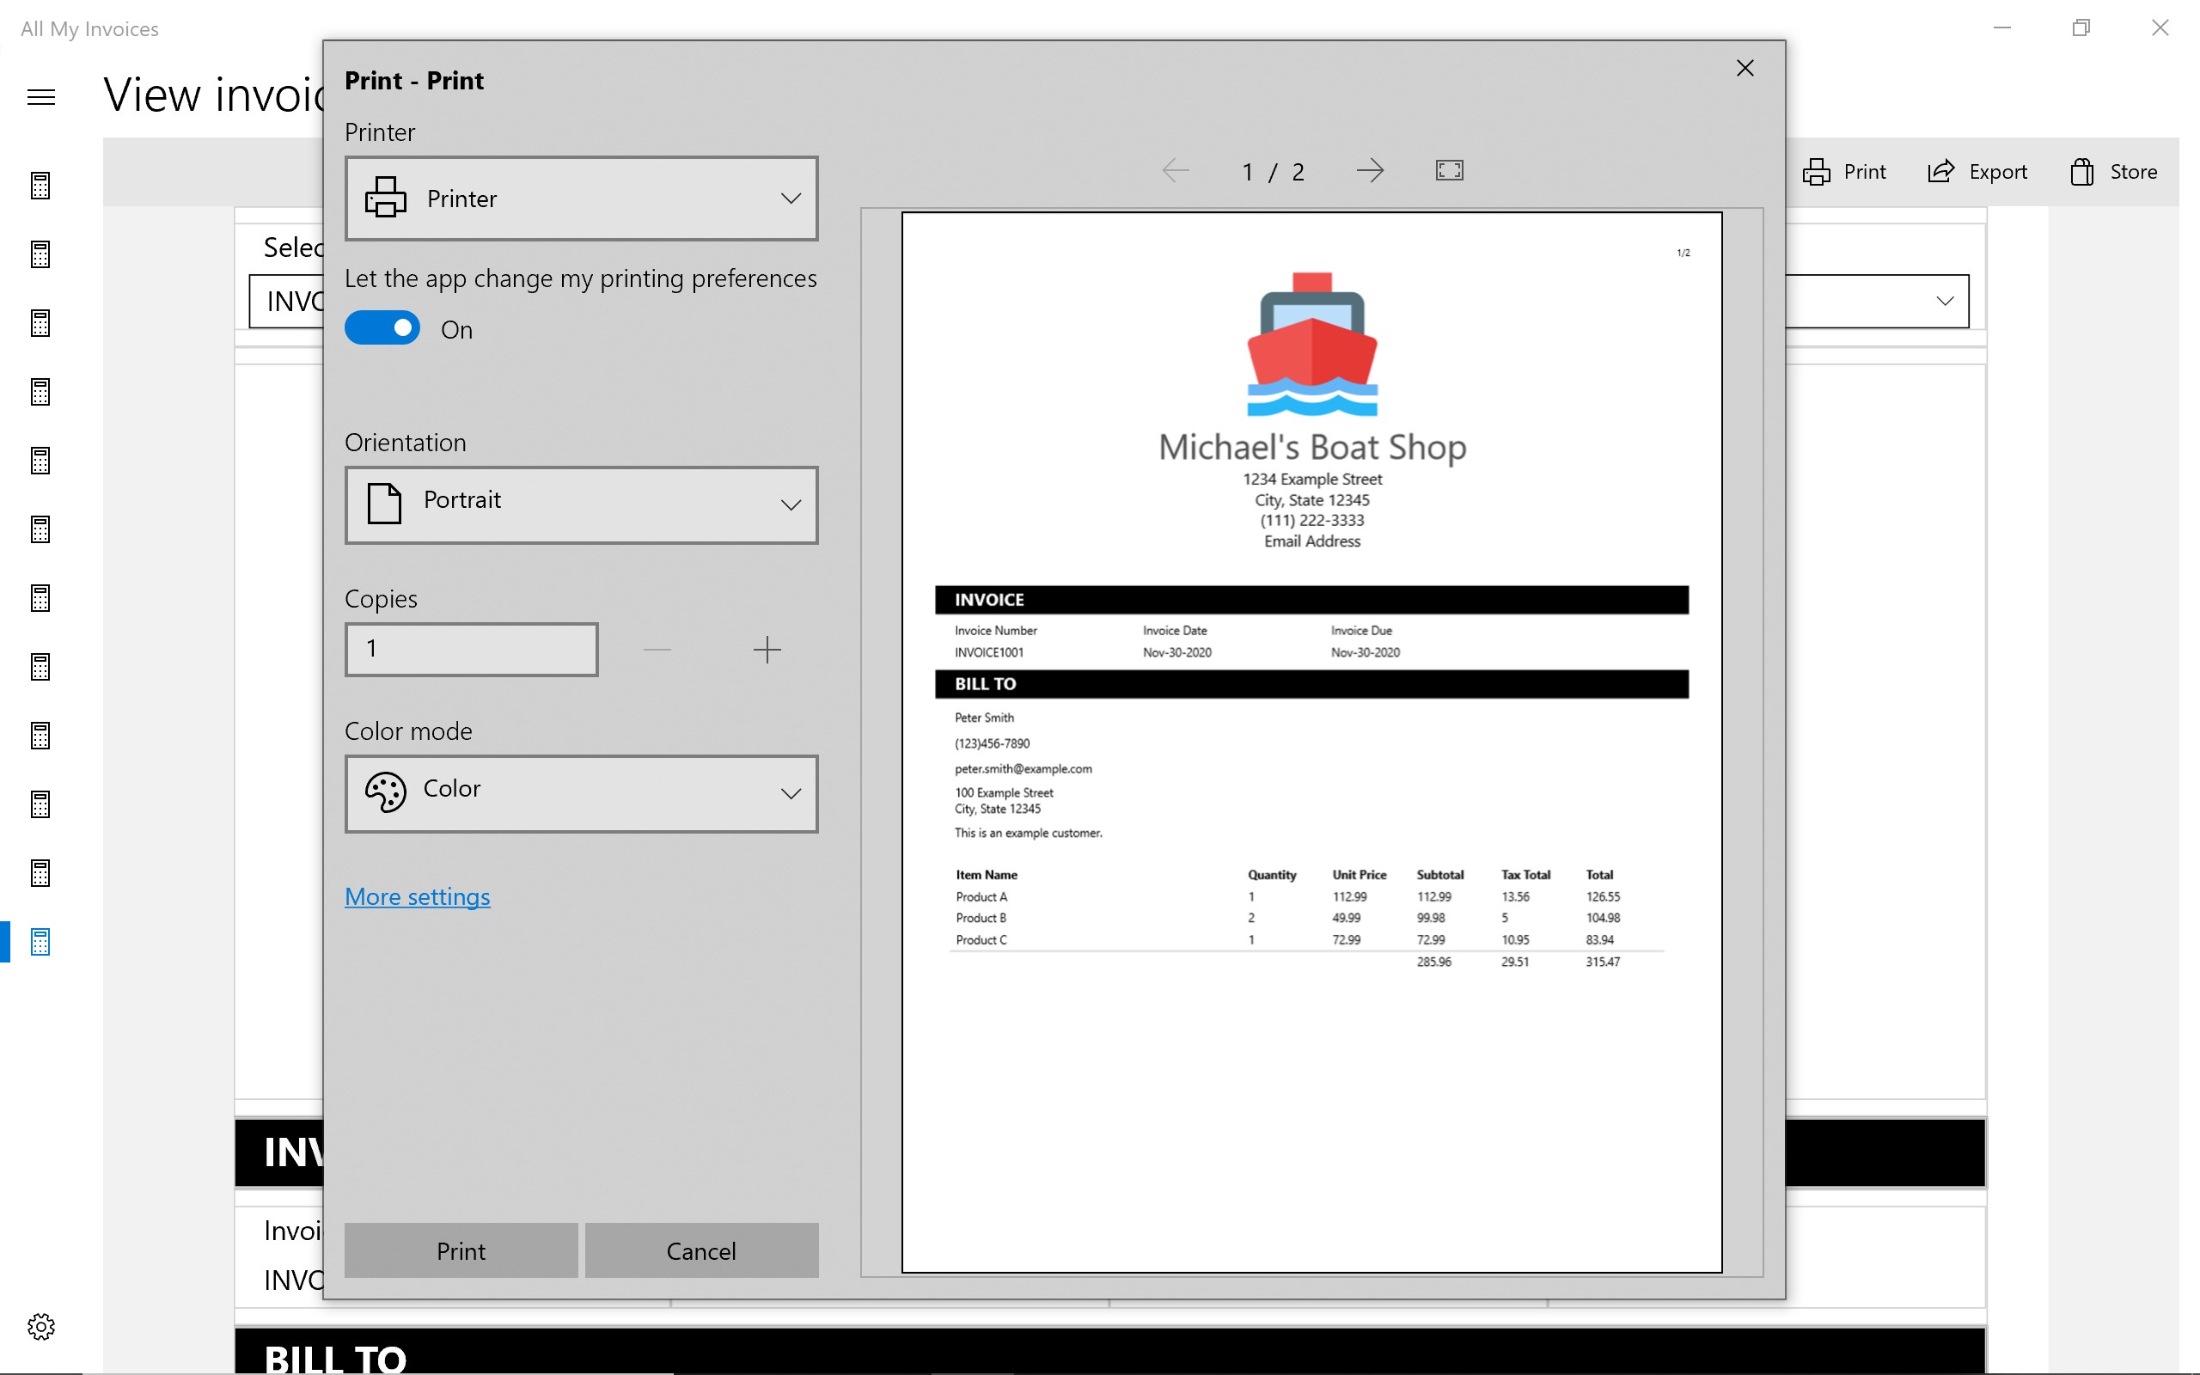2200x1375 pixels.
Task: Open the hamburger navigation menu
Action: point(40,96)
